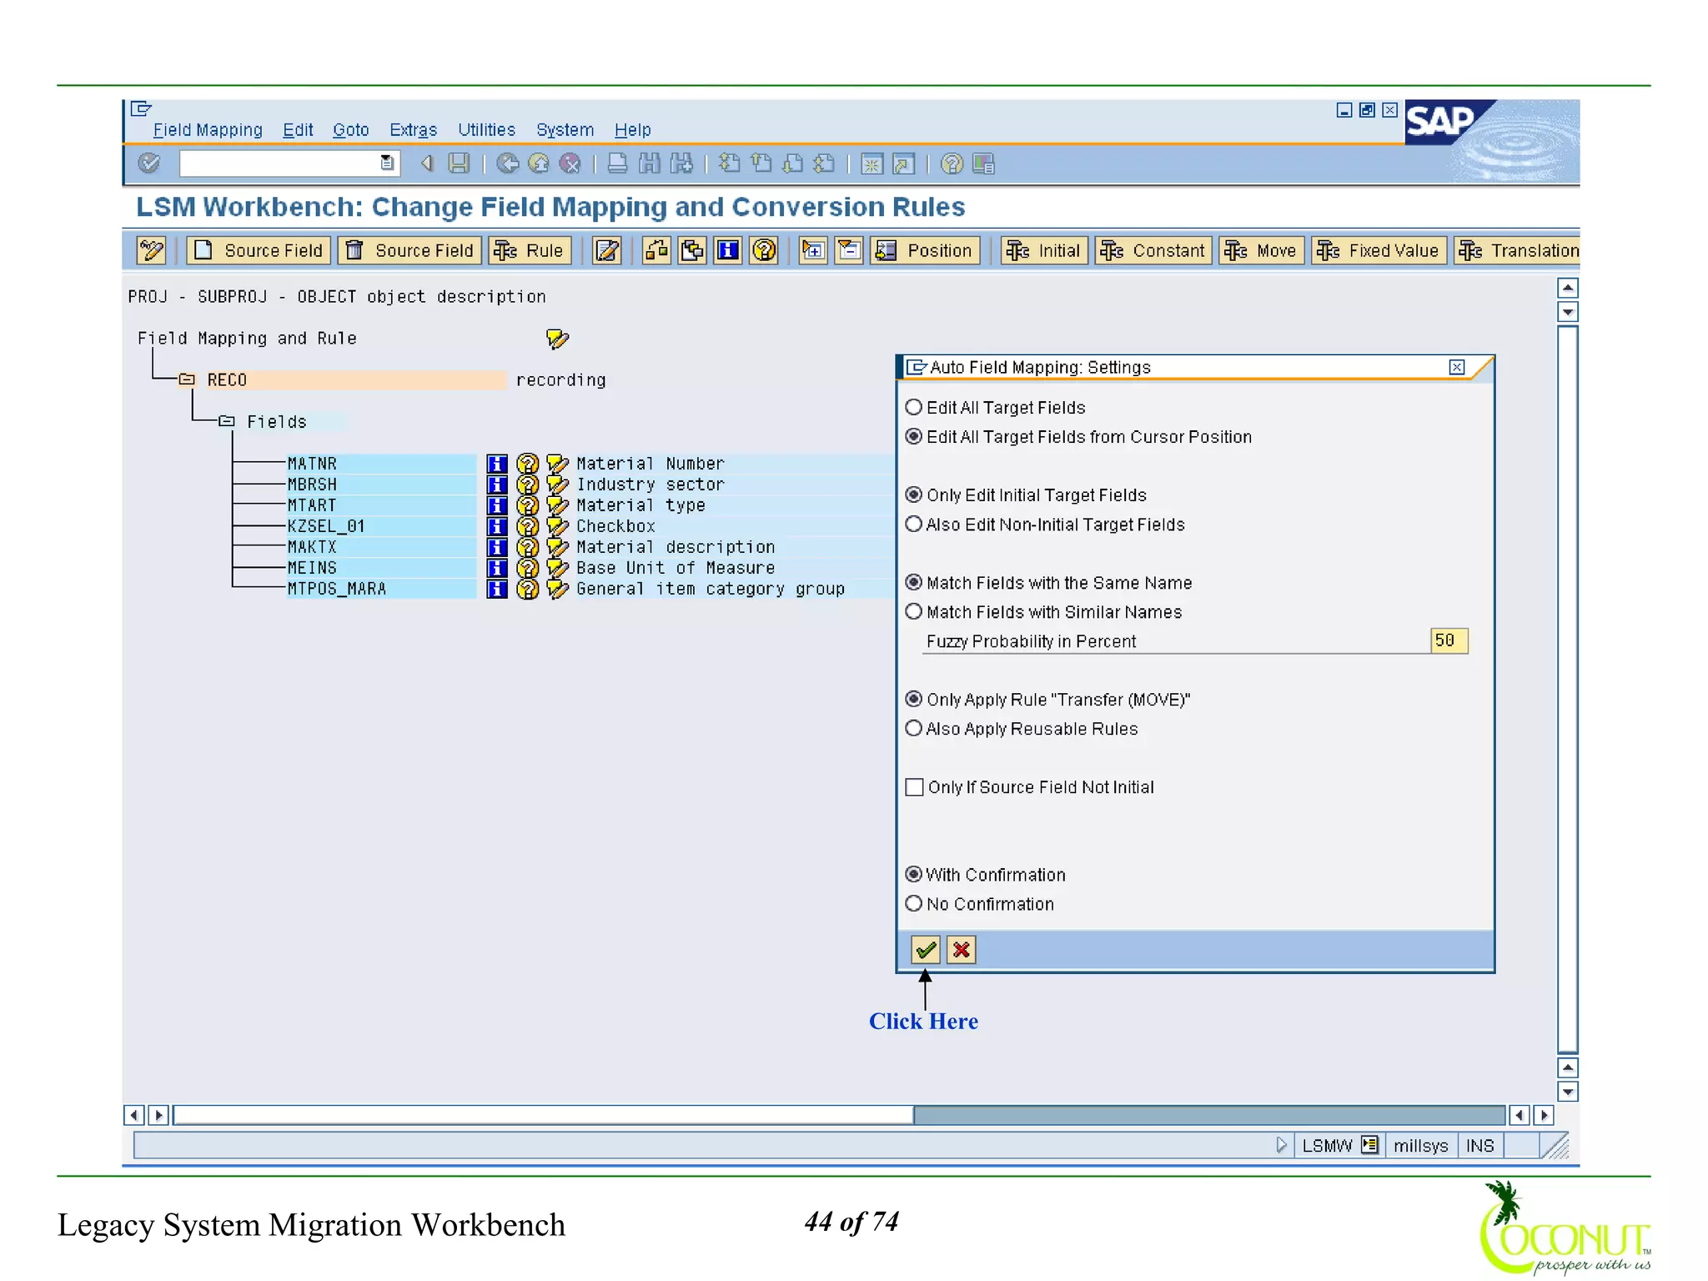Open the Utilities menu
1708x1281 pixels.
[486, 130]
